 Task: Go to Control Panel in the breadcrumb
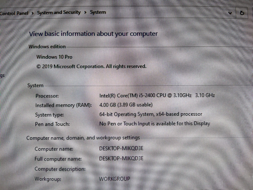click(14, 13)
